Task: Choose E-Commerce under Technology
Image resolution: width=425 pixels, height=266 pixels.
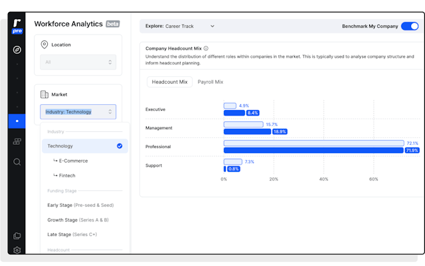Action: coord(73,161)
